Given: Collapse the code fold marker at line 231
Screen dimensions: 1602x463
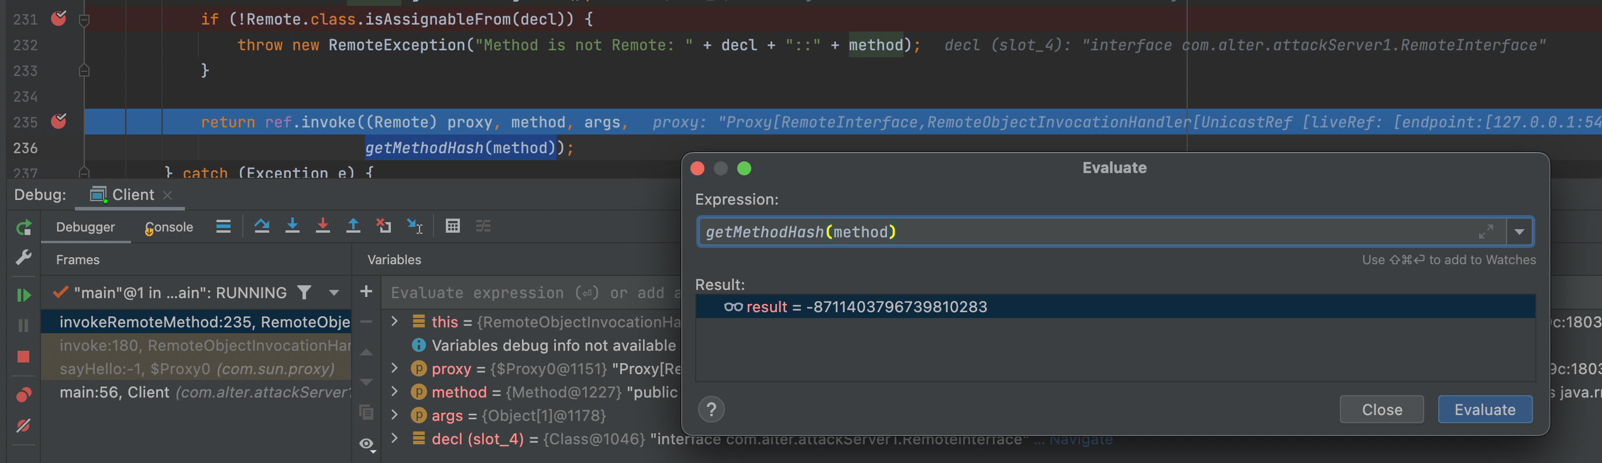Looking at the screenshot, I should 85,20.
